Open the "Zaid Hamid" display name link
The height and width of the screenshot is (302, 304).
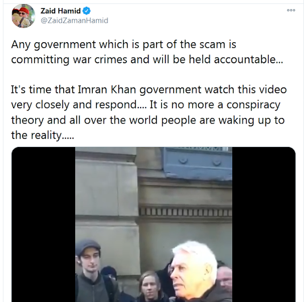tap(60, 11)
